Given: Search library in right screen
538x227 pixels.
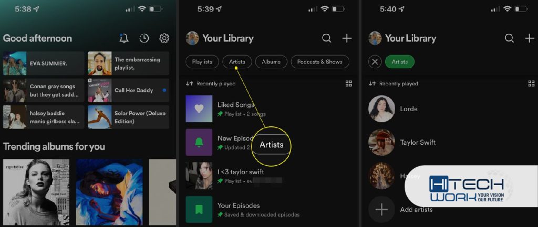Looking at the screenshot, I should click(510, 38).
